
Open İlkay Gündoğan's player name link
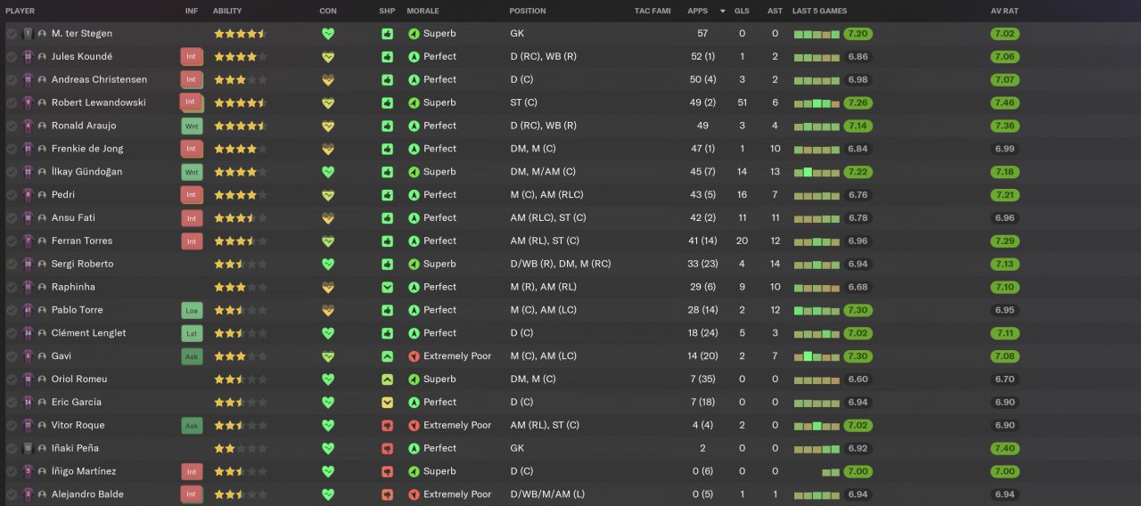pyautogui.click(x=86, y=172)
